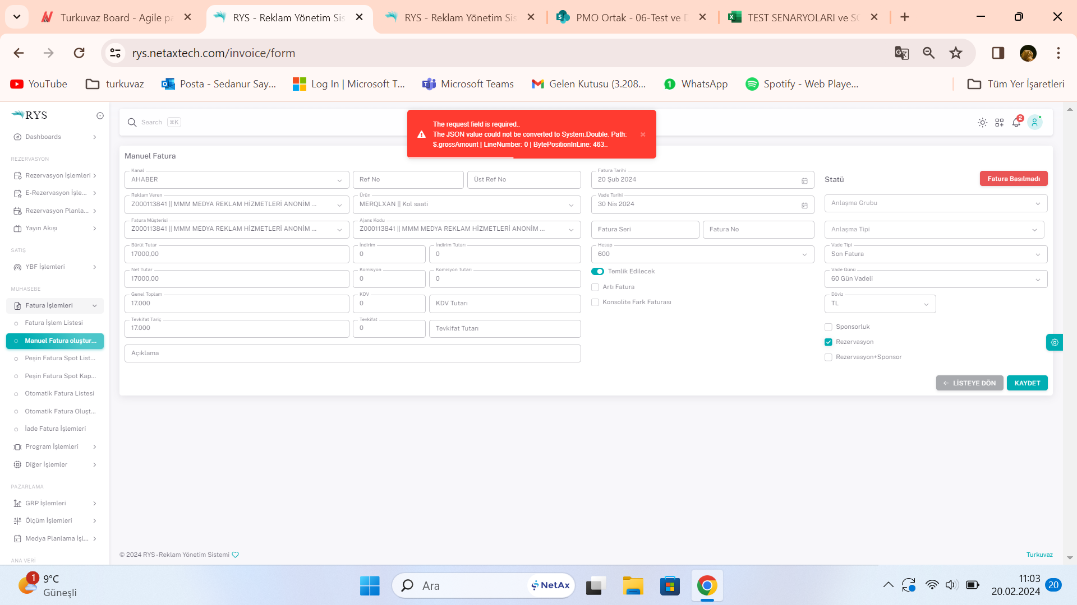Toggle the light/dark theme sun icon
This screenshot has height=605, width=1077.
point(982,123)
